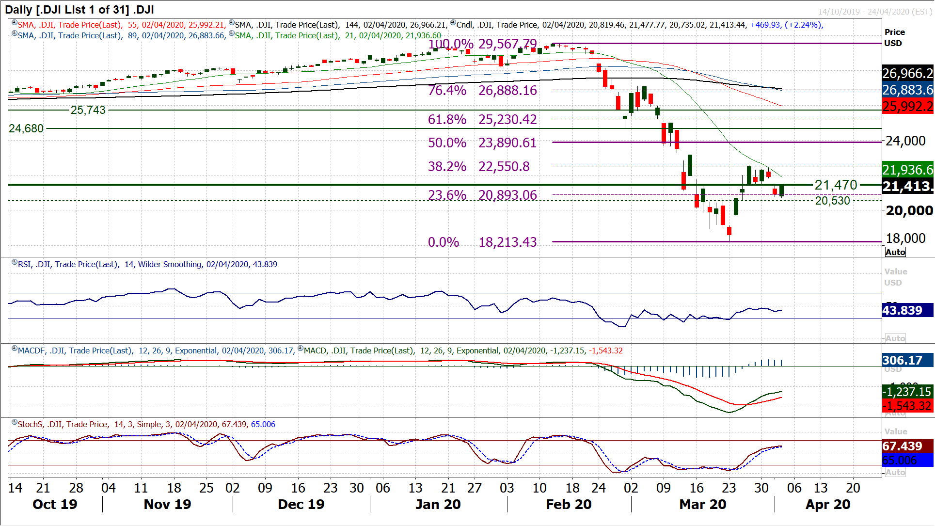Click the MACD signal tag -1,543.32
Image resolution: width=935 pixels, height=526 pixels.
click(908, 406)
